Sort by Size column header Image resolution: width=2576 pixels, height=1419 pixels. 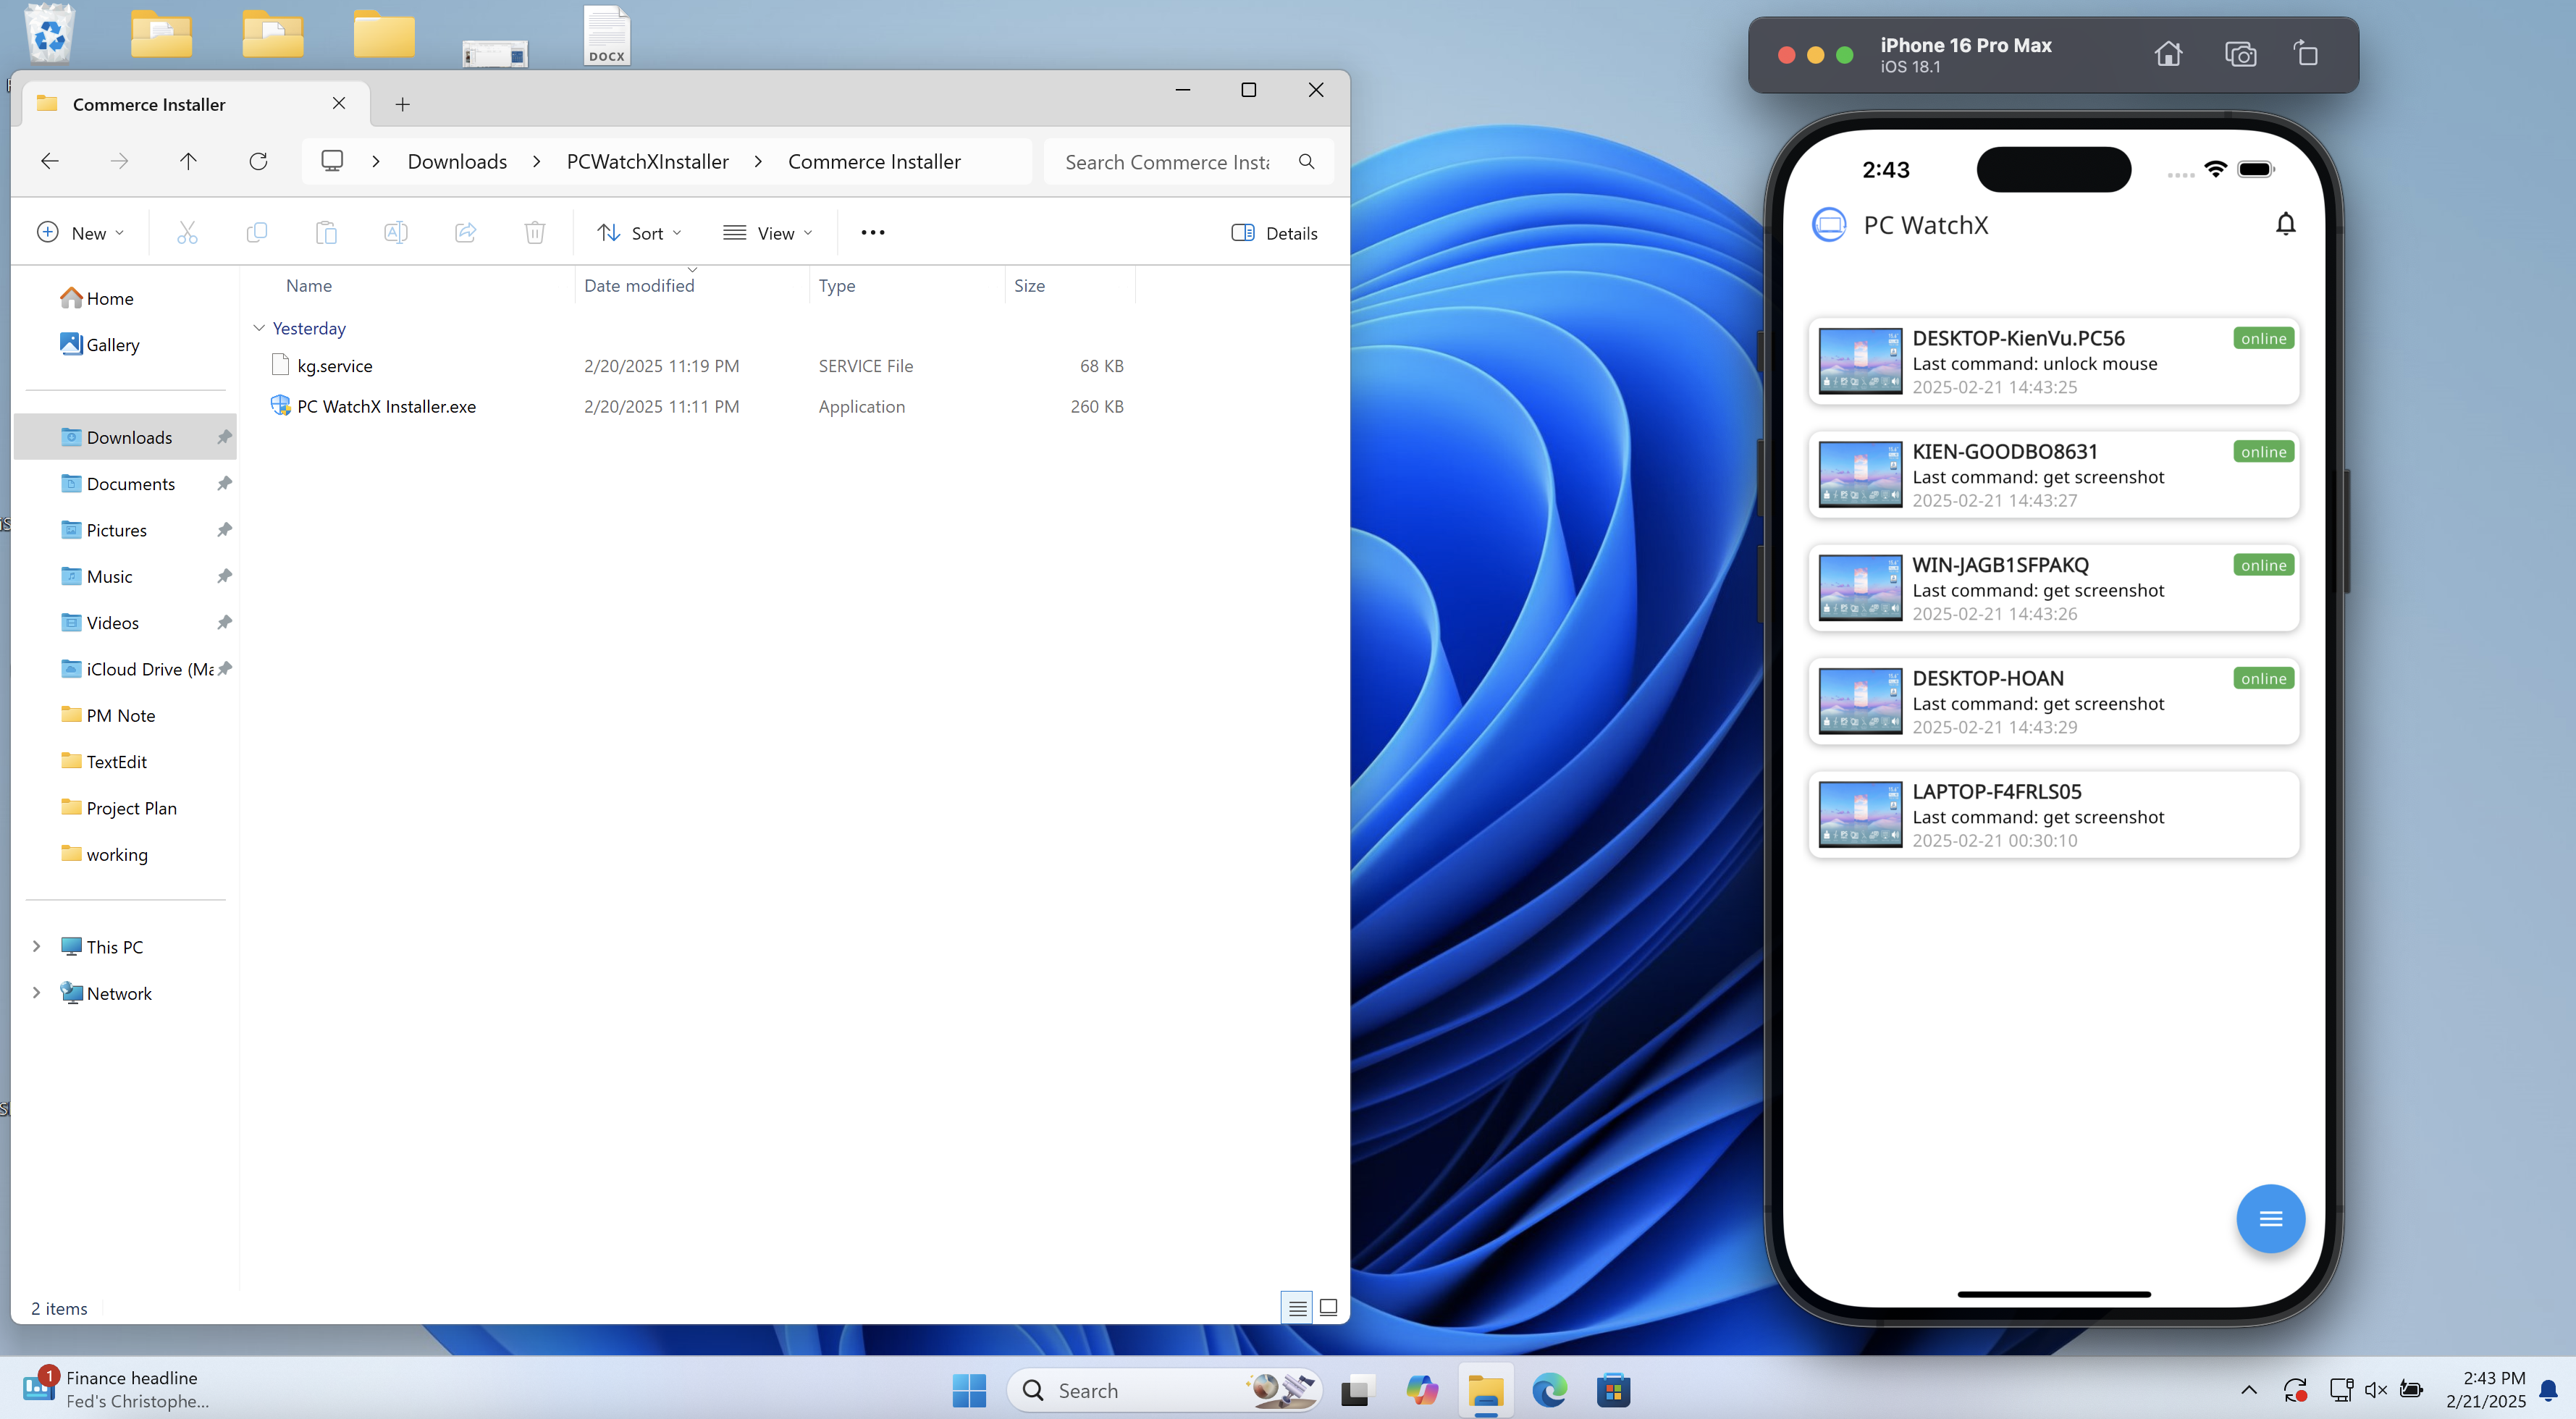(x=1029, y=285)
